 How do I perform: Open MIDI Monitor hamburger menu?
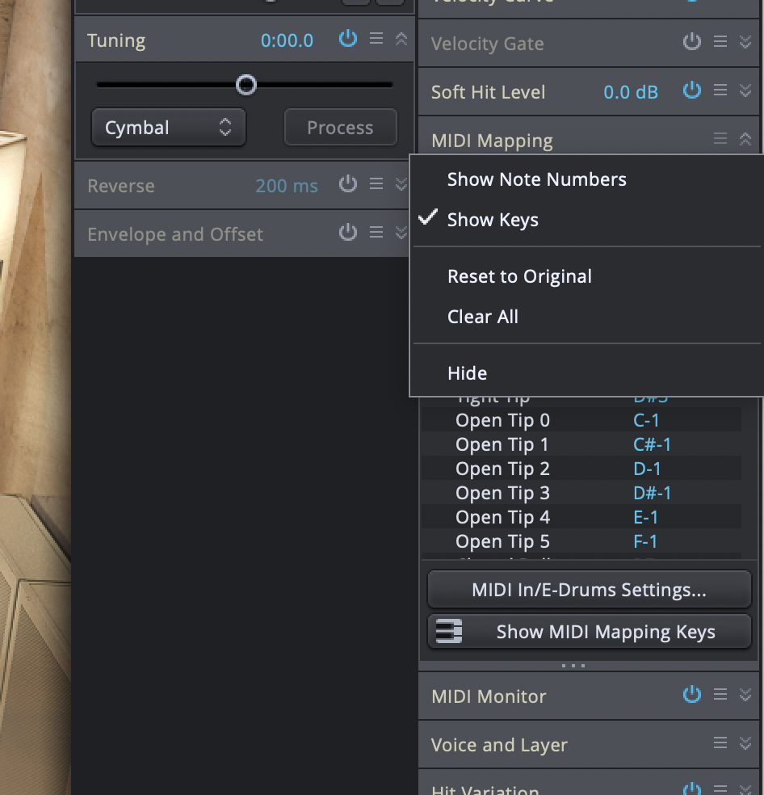720,695
